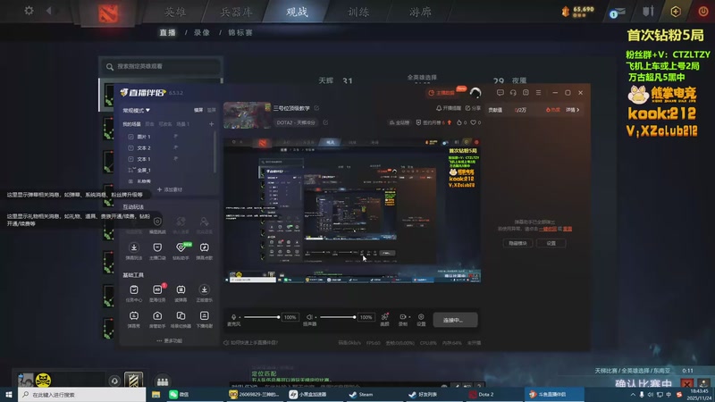The image size is (715, 402).
Task: Open the 房管助手 room manager tool
Action: [157, 319]
